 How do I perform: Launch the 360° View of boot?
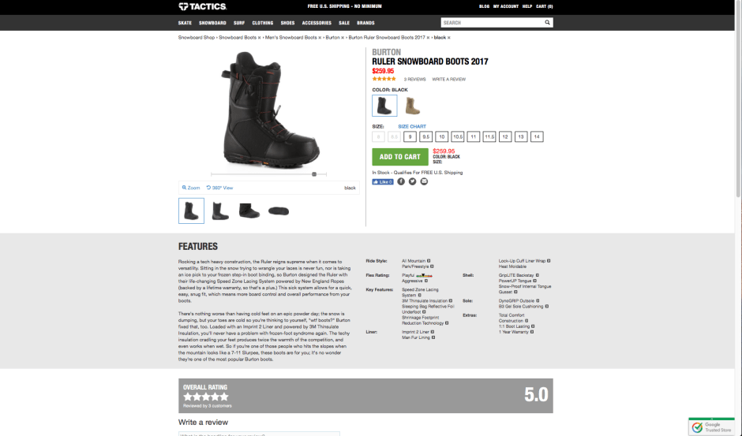click(219, 188)
